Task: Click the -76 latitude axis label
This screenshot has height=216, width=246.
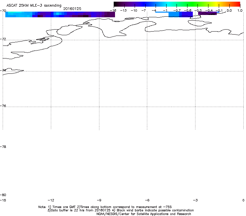Action: pos(3,106)
